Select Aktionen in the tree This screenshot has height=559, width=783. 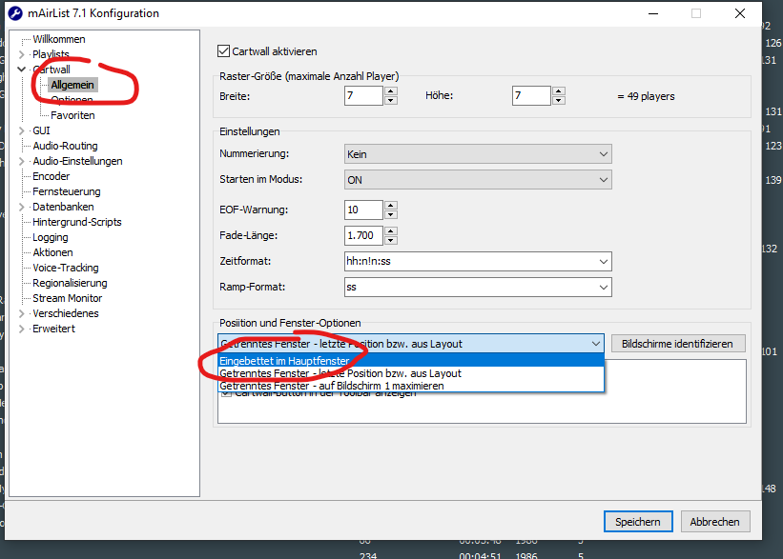click(53, 252)
